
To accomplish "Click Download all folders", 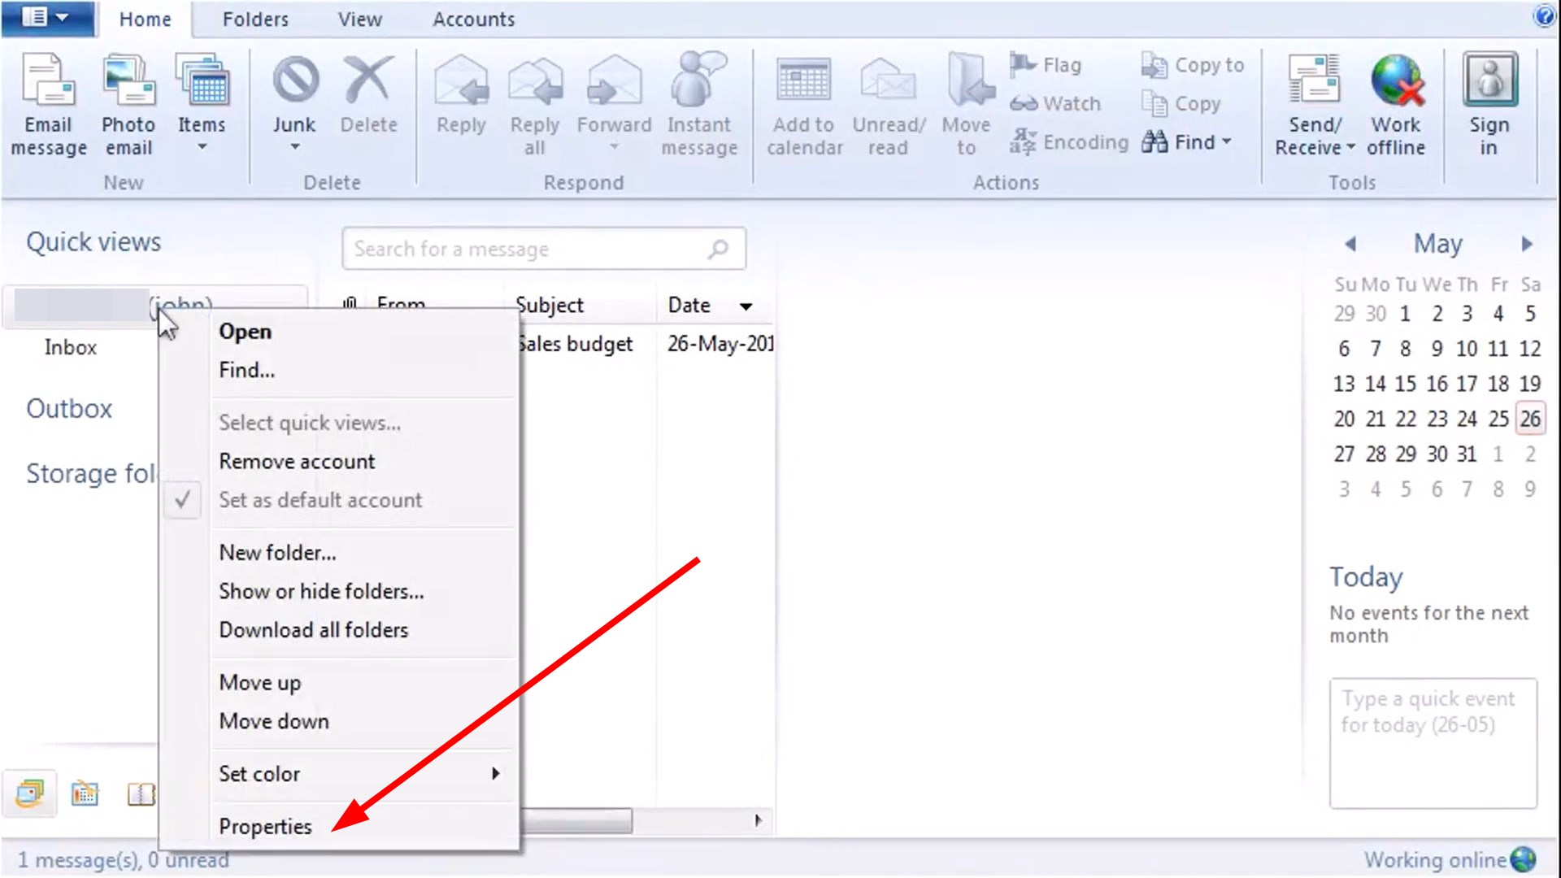I will click(x=314, y=630).
